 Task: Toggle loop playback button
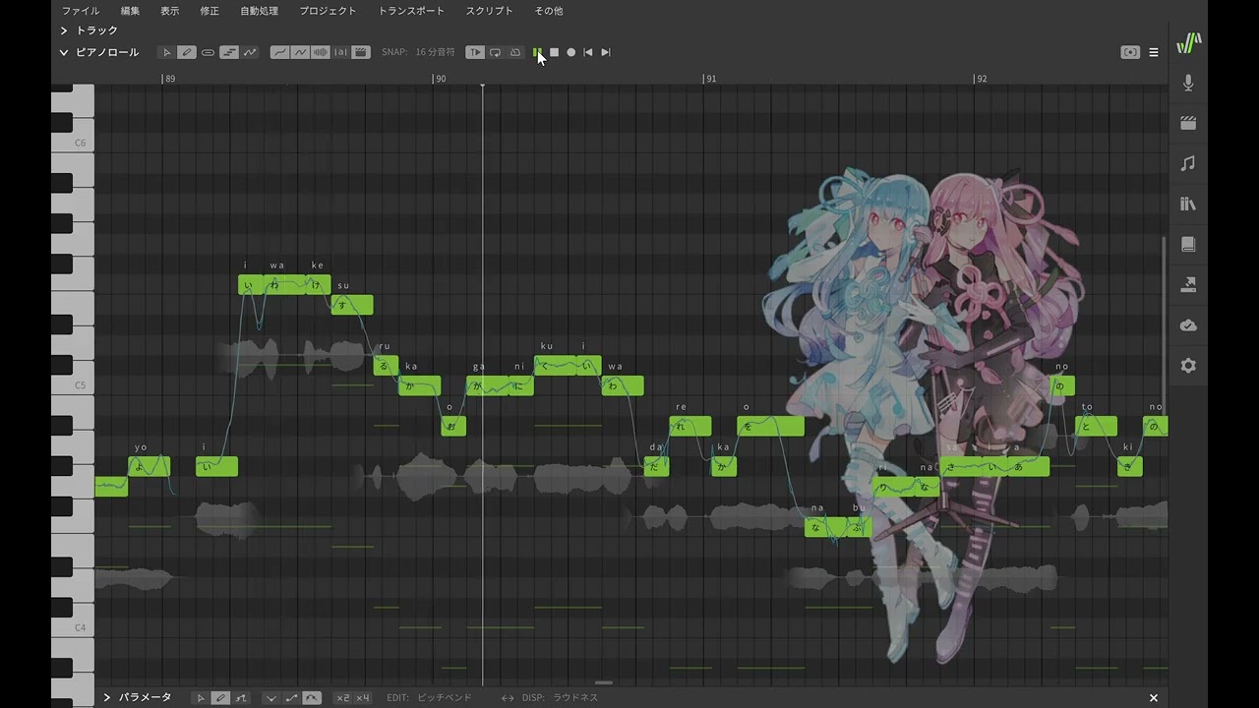pos(495,52)
